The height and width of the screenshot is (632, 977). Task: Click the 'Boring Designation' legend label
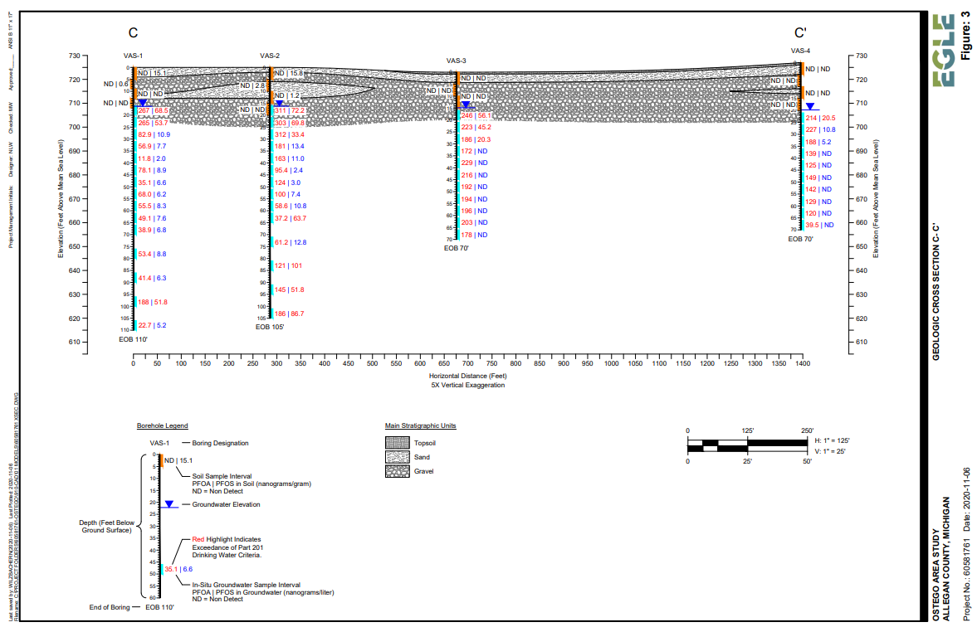[x=220, y=444]
